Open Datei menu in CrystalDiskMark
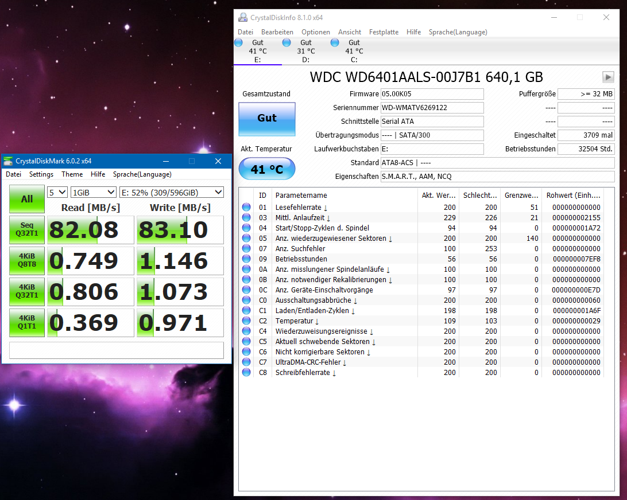This screenshot has height=500, width=627. (13, 174)
